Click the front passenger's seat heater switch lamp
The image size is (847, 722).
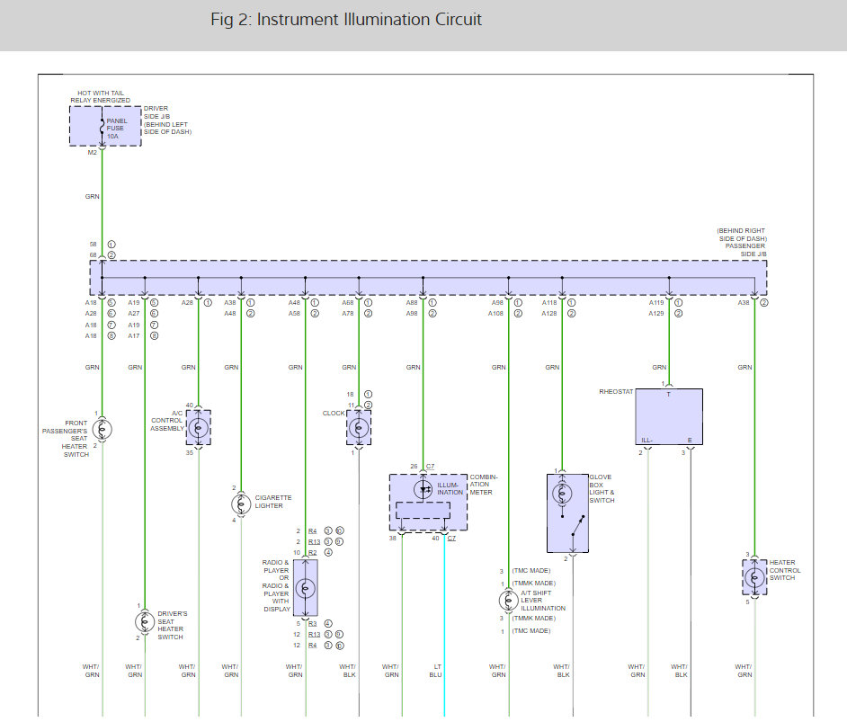click(103, 430)
